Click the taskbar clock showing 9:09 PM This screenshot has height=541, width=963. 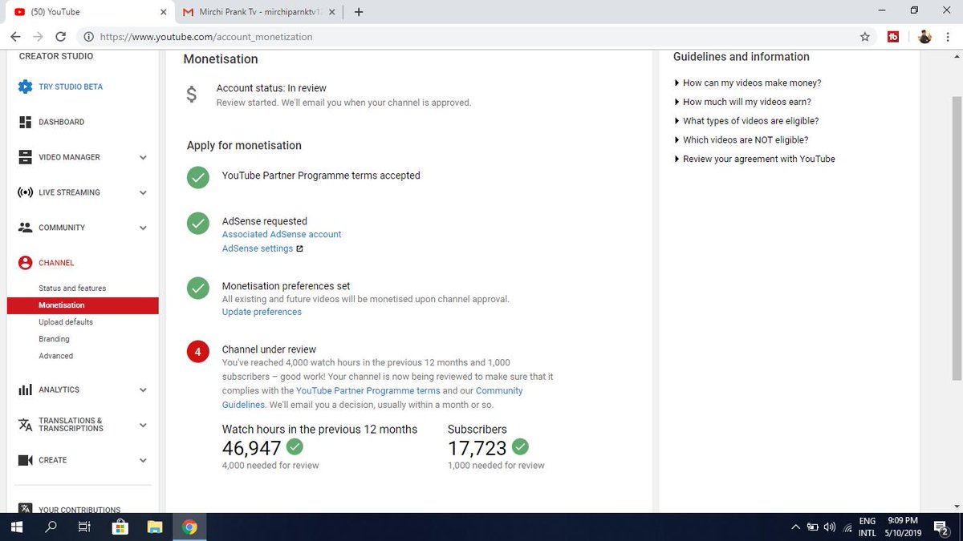pos(903,527)
